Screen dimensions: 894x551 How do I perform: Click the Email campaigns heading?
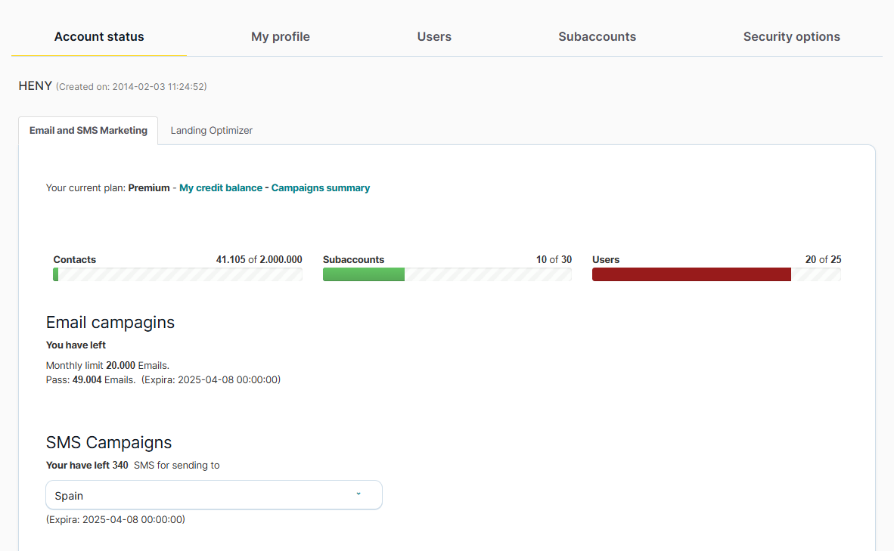click(x=110, y=323)
